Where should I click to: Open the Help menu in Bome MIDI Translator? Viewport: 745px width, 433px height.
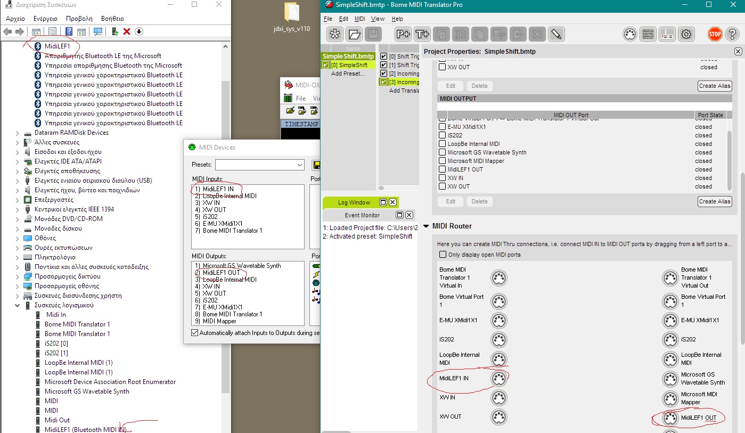(397, 19)
